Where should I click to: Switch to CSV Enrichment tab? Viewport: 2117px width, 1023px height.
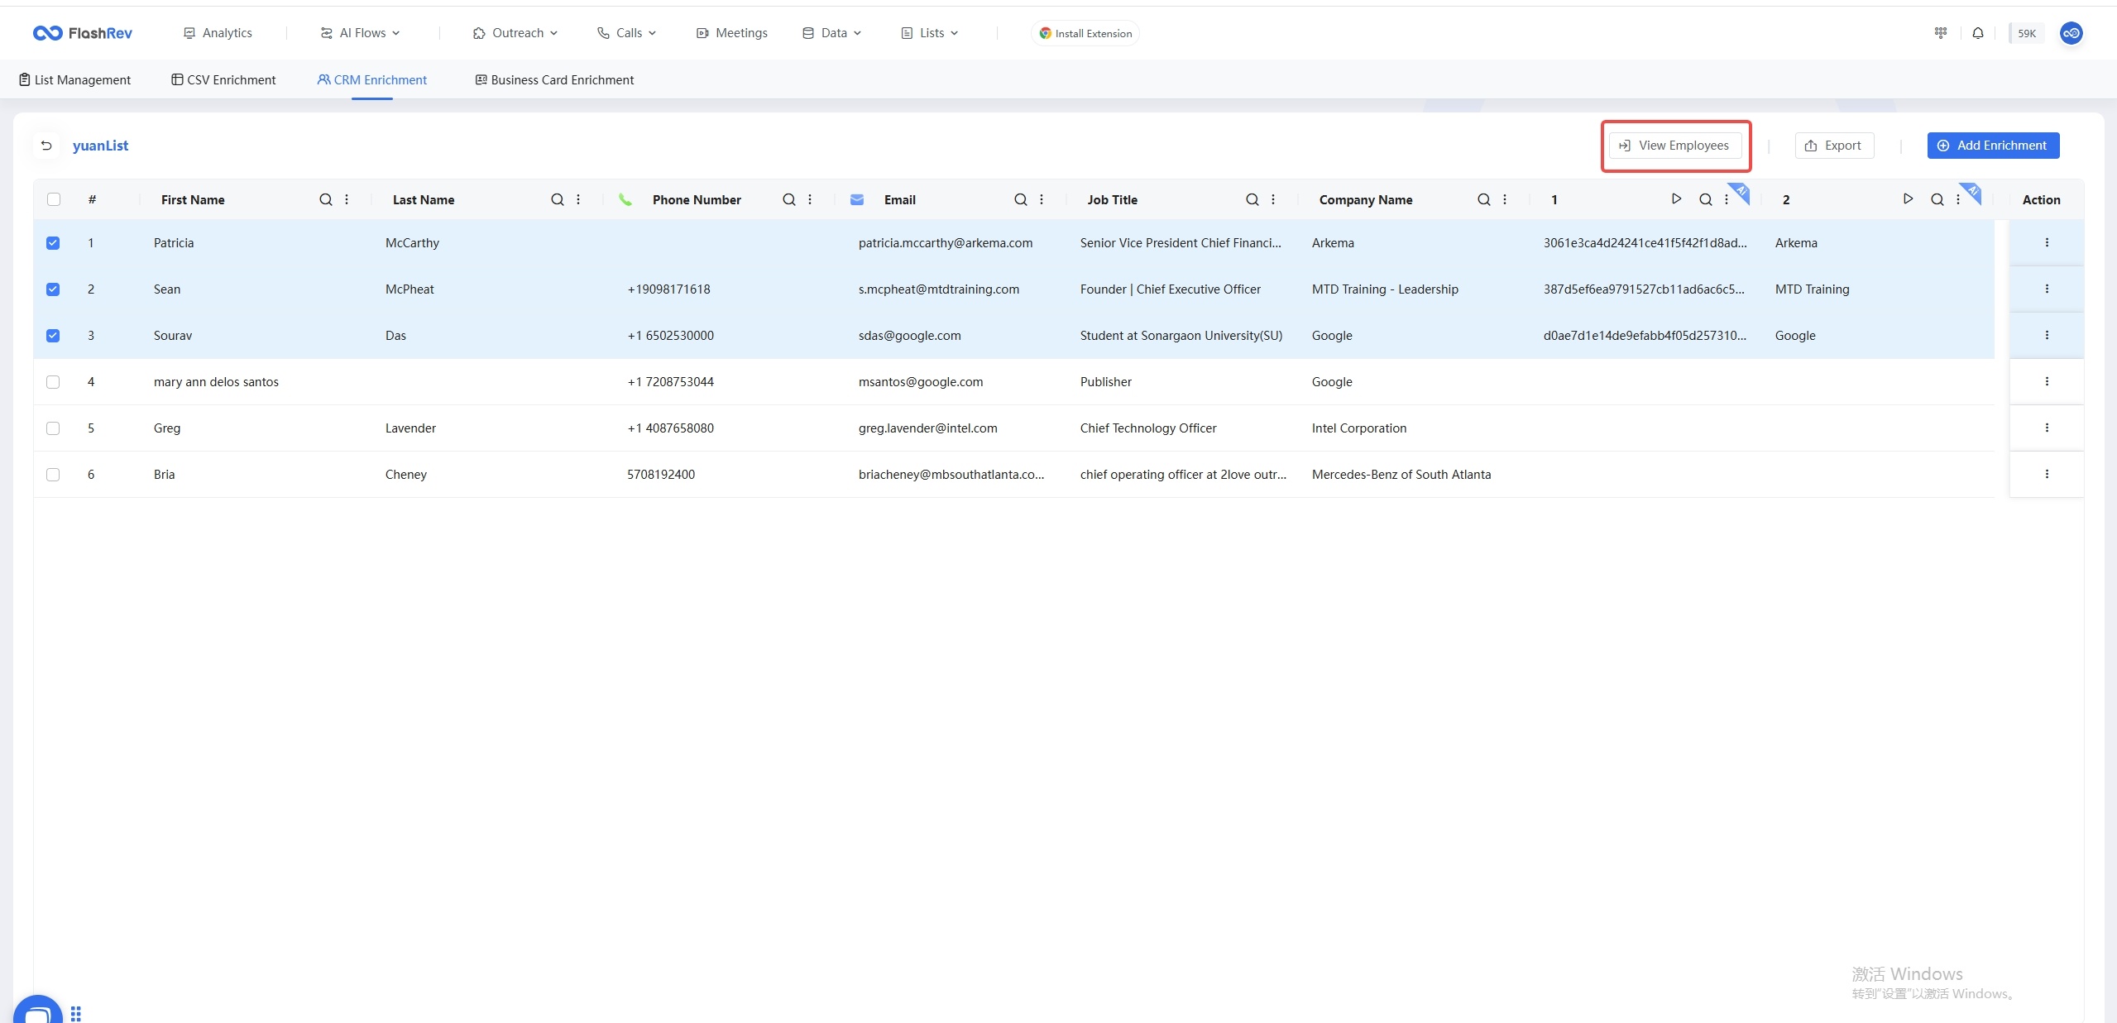click(x=223, y=80)
